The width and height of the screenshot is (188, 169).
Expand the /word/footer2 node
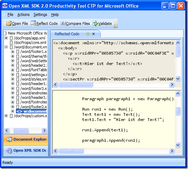click(x=12, y=106)
